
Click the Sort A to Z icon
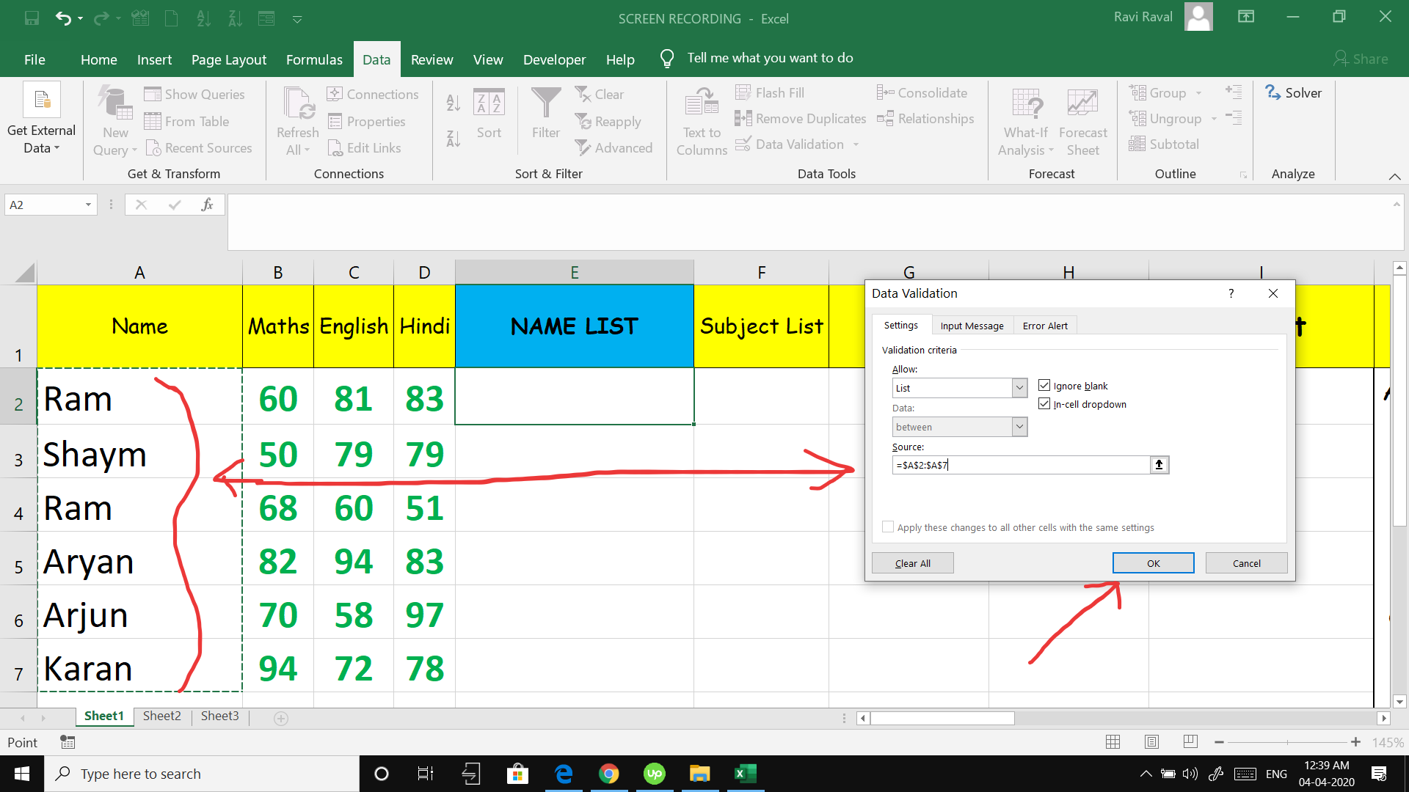click(453, 104)
